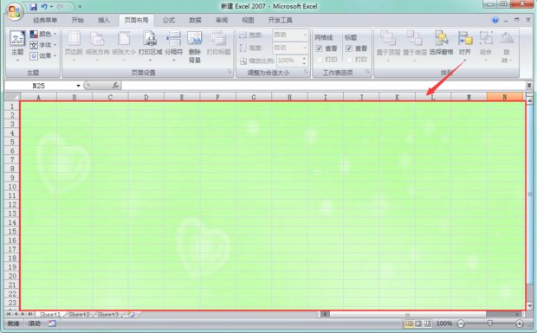Image resolution: width=537 pixels, height=333 pixels.
Task: Open the 选择窗格 (Selection Pane)
Action: tap(441, 43)
